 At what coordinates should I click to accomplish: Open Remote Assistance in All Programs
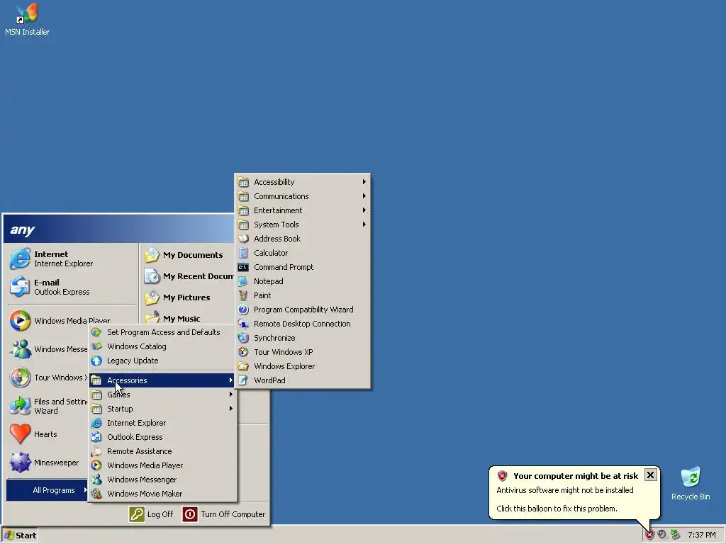tap(162, 451)
